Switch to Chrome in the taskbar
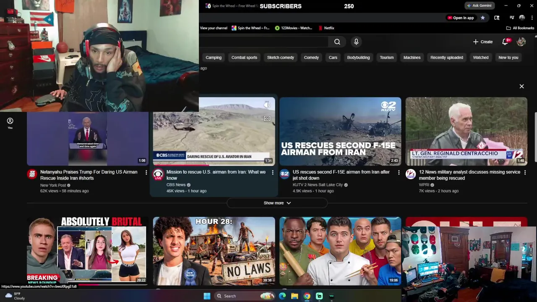Viewport: 537px width, 302px height. [307, 296]
